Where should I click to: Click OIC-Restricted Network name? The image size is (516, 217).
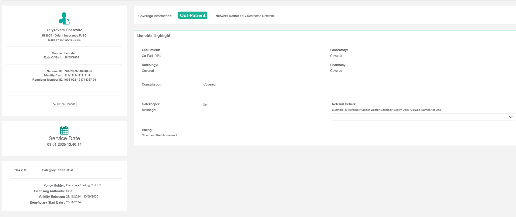pos(257,16)
